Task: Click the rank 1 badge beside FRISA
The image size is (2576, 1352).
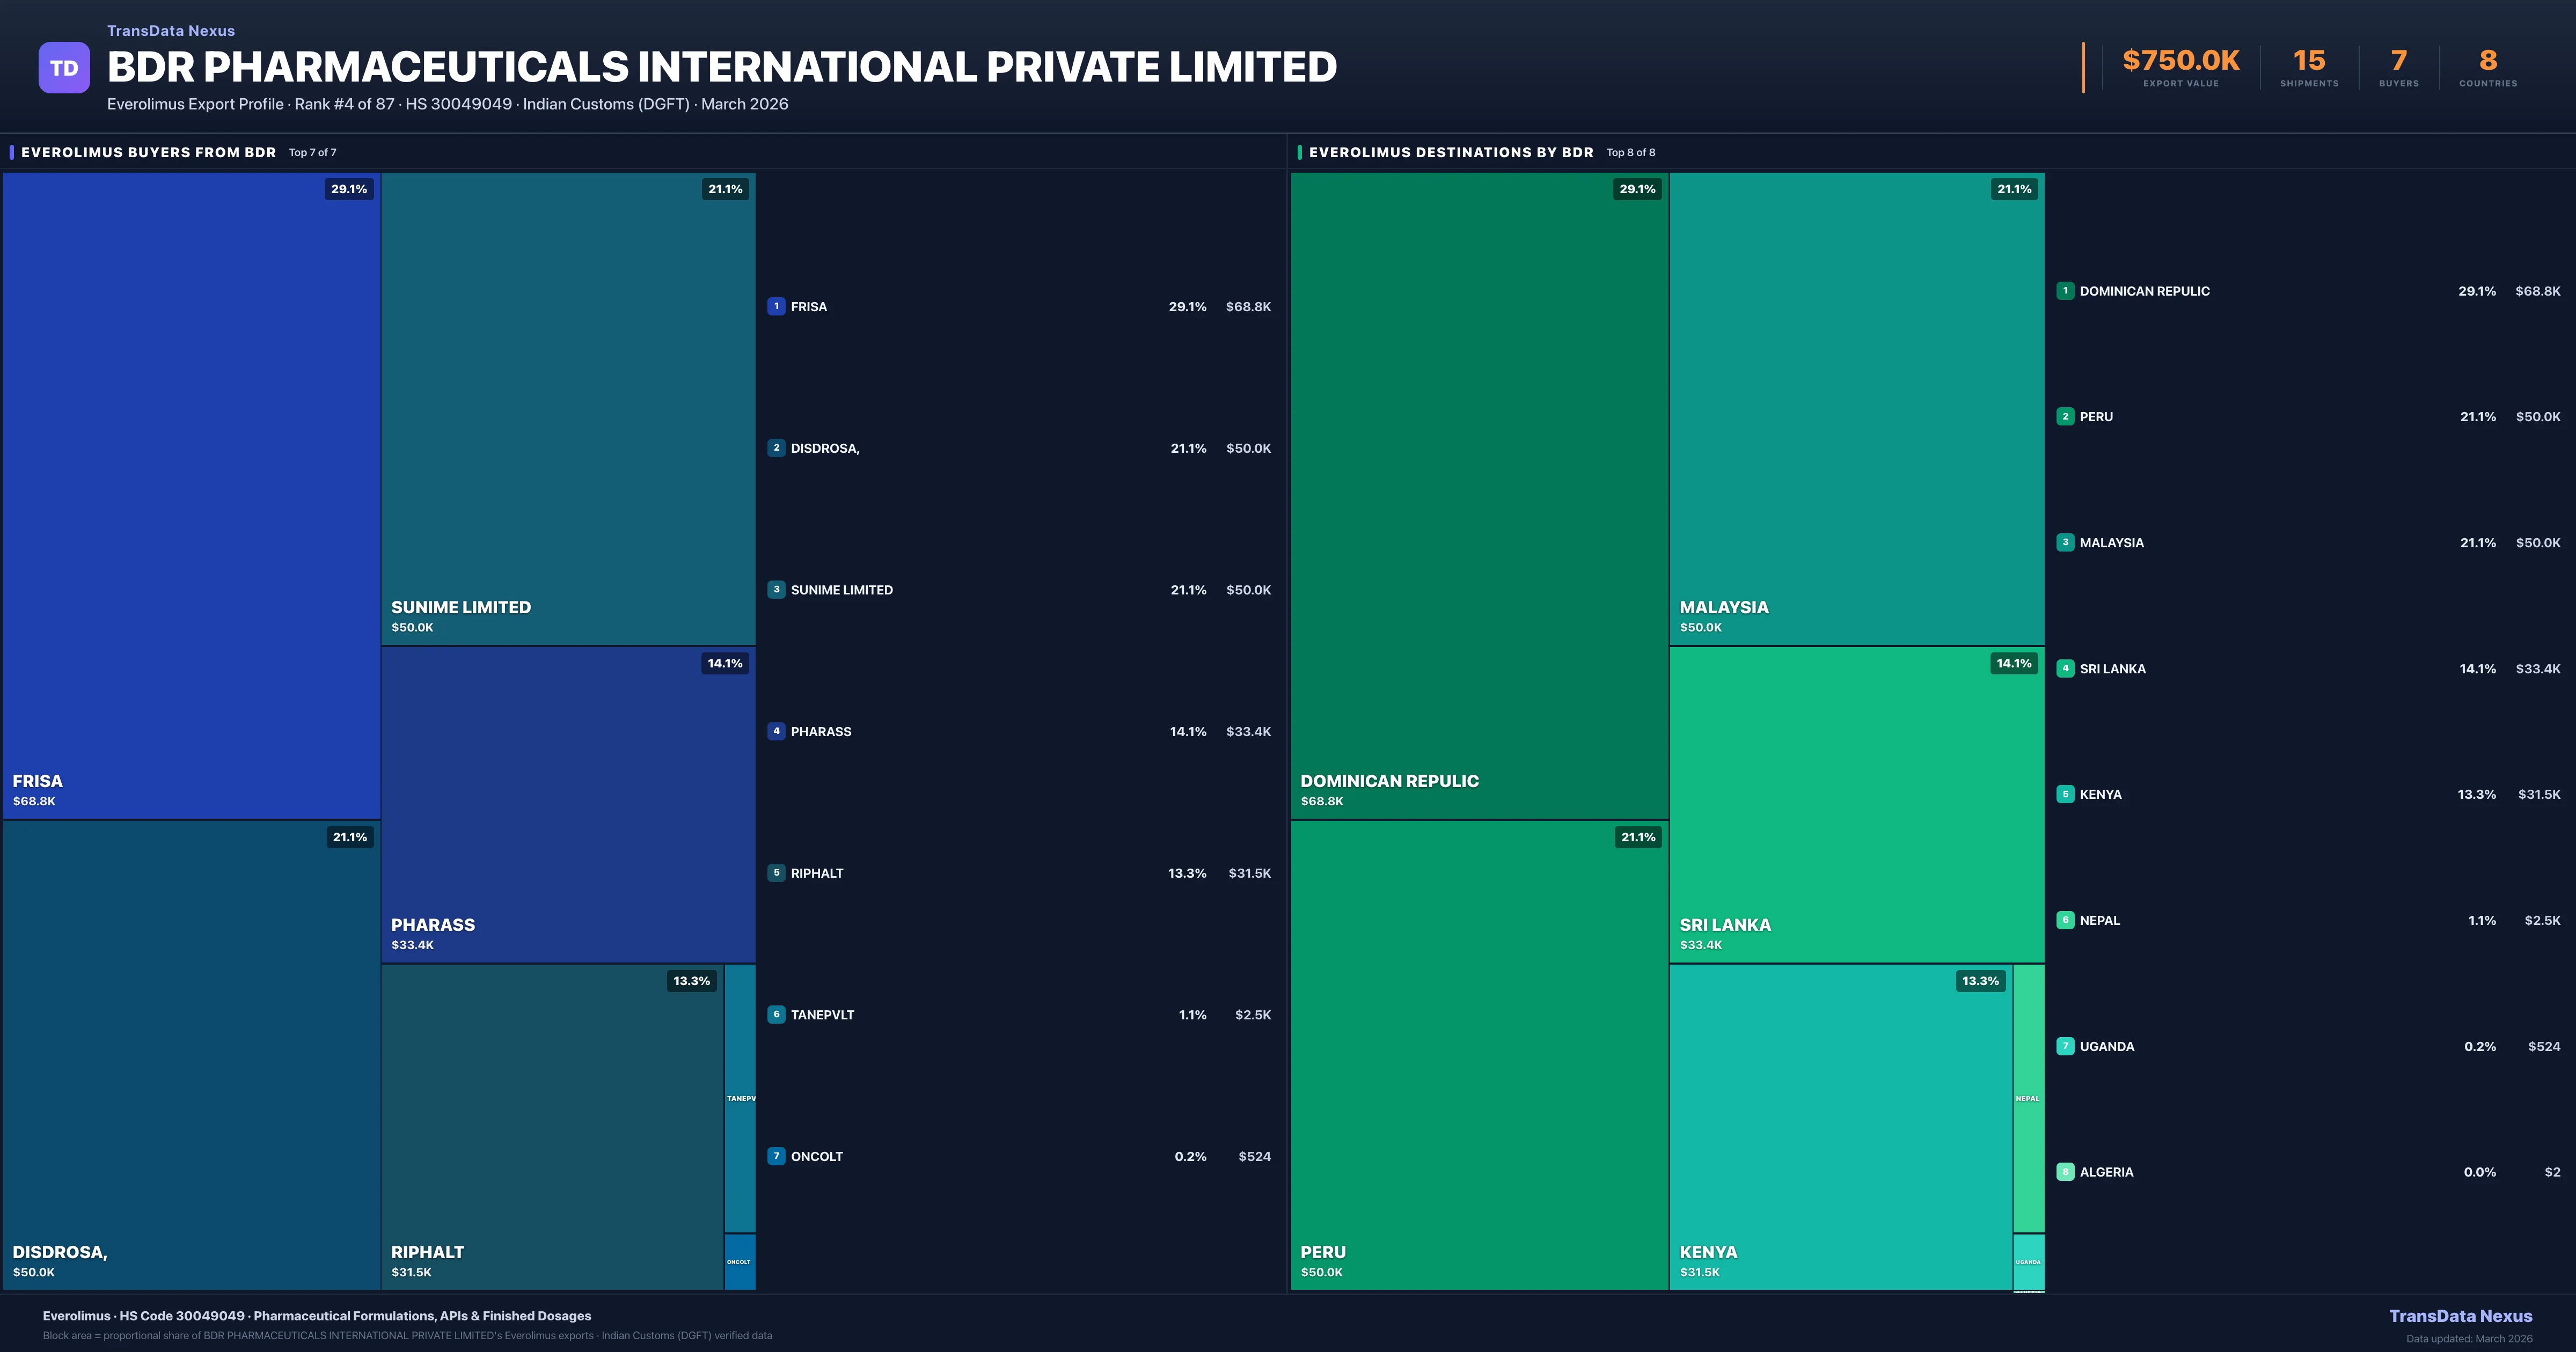Action: tap(776, 307)
